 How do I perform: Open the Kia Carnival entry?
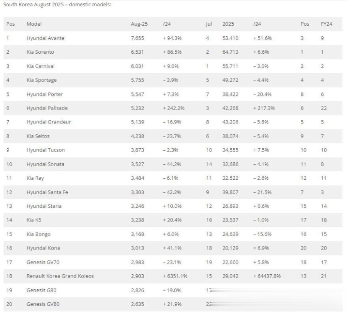click(x=40, y=66)
